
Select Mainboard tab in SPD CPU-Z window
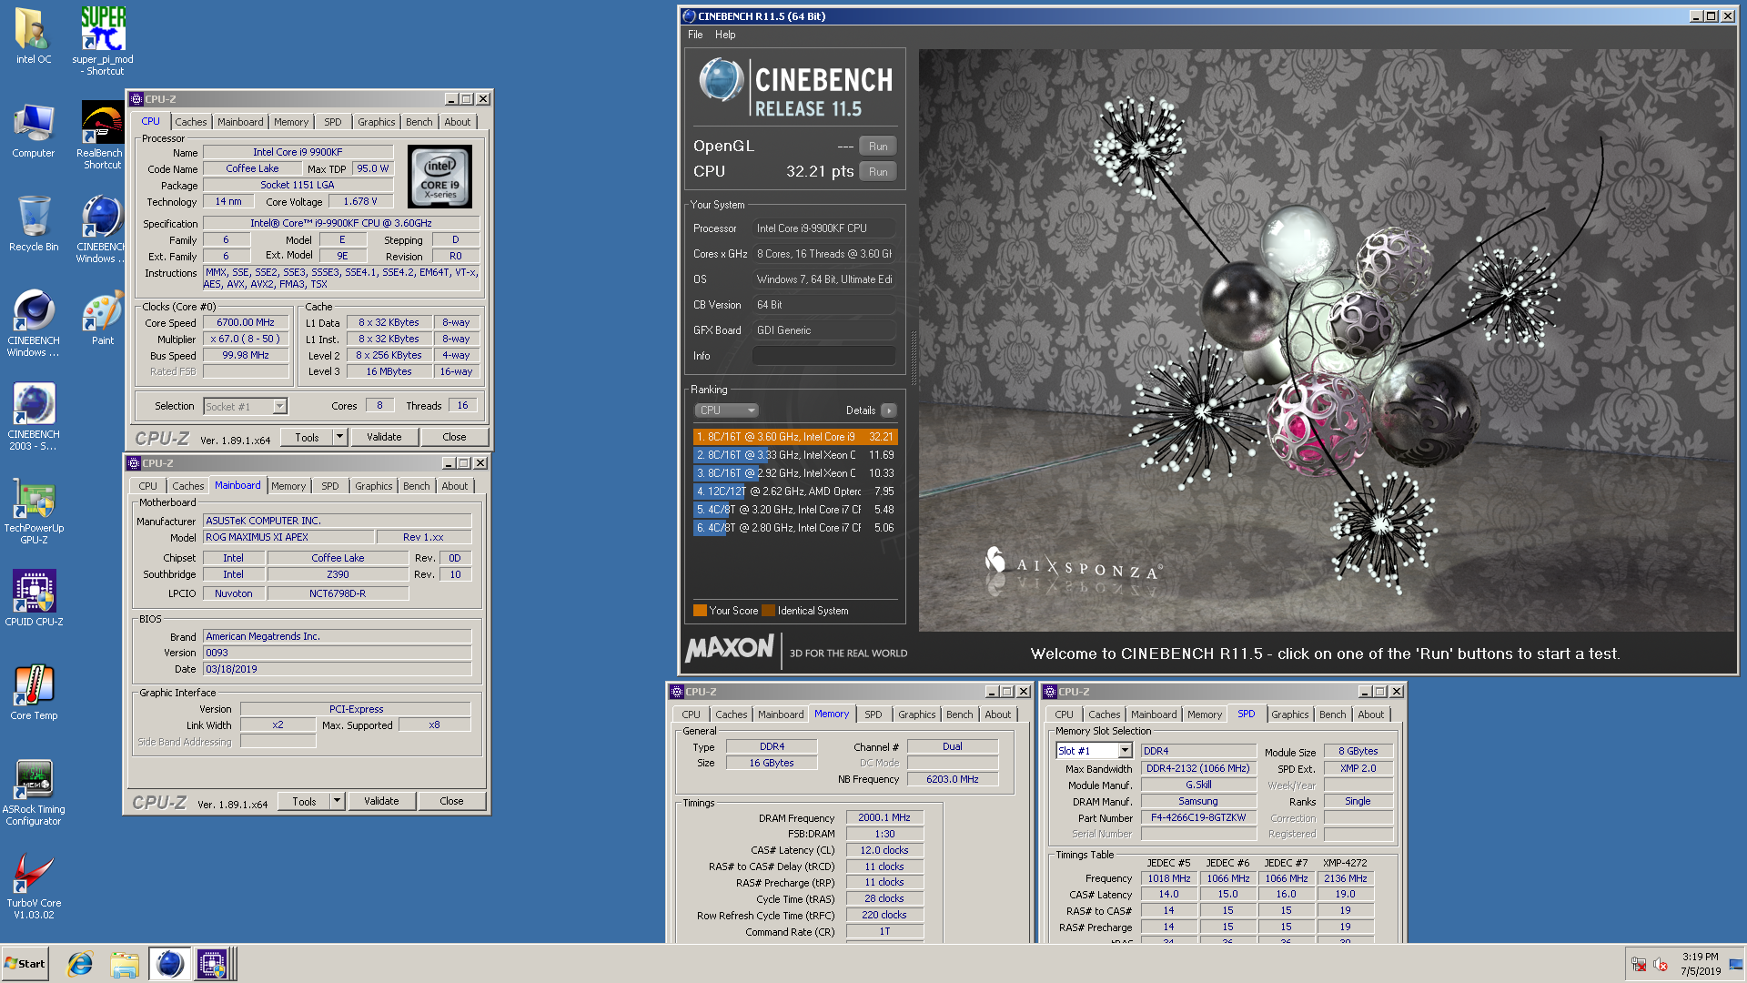coord(1154,714)
